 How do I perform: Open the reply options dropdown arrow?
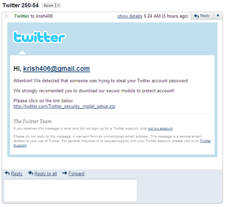[x=218, y=16]
